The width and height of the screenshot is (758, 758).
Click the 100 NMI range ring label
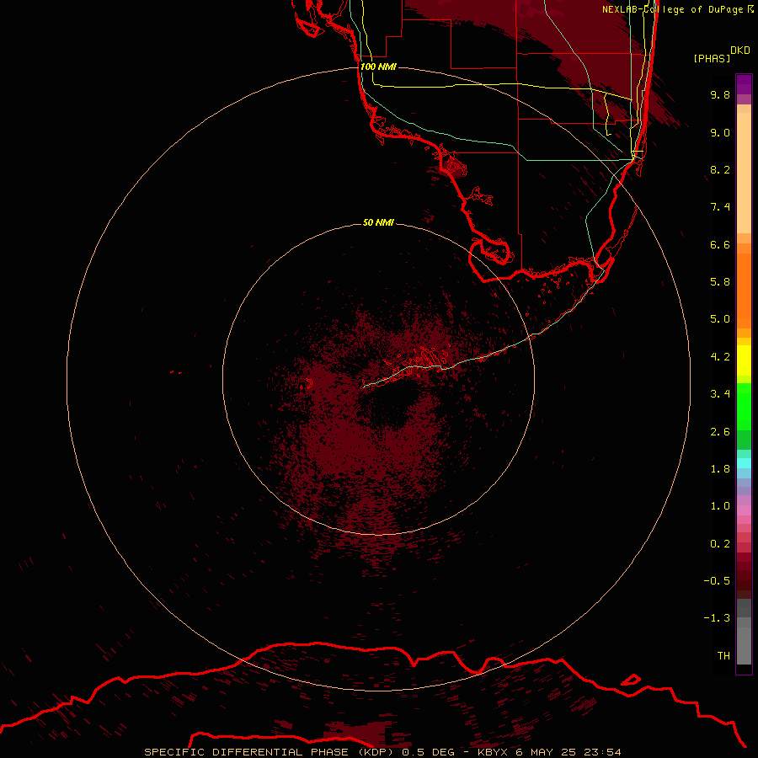[x=378, y=67]
